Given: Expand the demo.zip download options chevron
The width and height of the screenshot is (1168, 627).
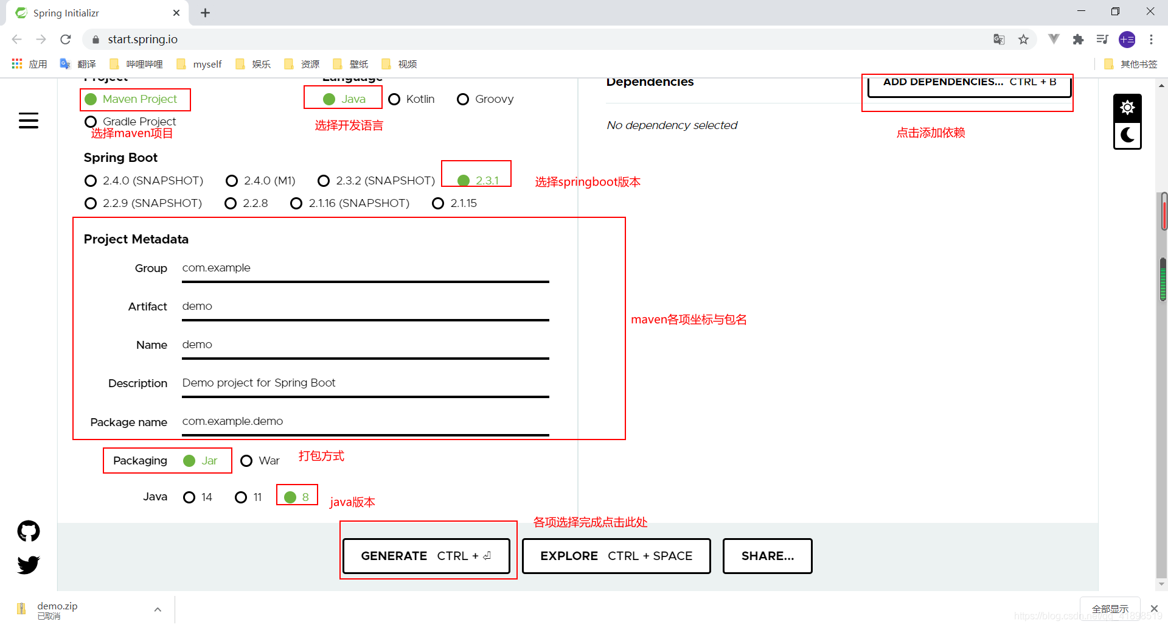Looking at the screenshot, I should pyautogui.click(x=158, y=609).
